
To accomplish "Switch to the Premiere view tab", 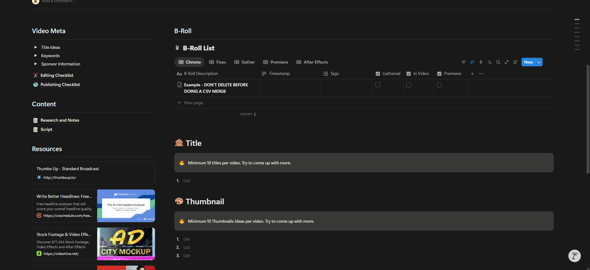I will pyautogui.click(x=275, y=62).
